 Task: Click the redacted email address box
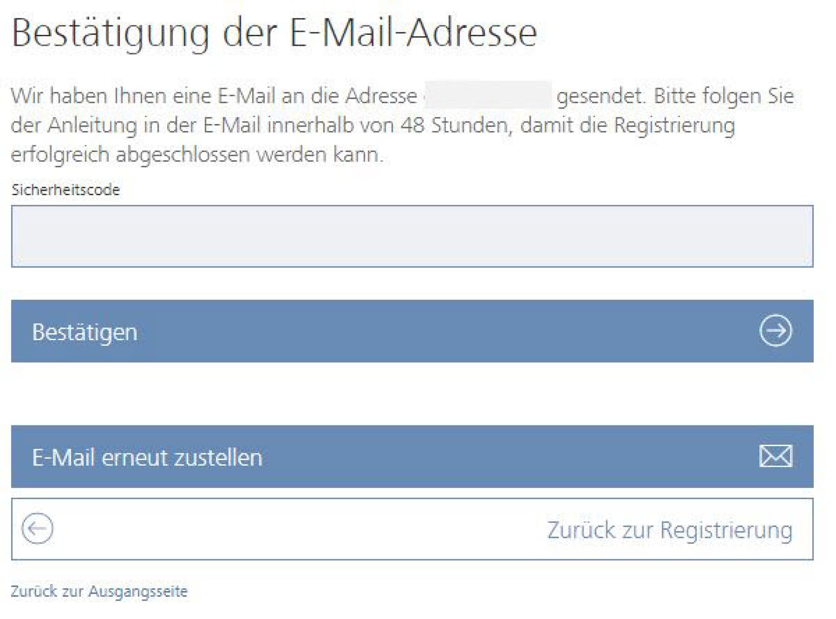[x=488, y=95]
